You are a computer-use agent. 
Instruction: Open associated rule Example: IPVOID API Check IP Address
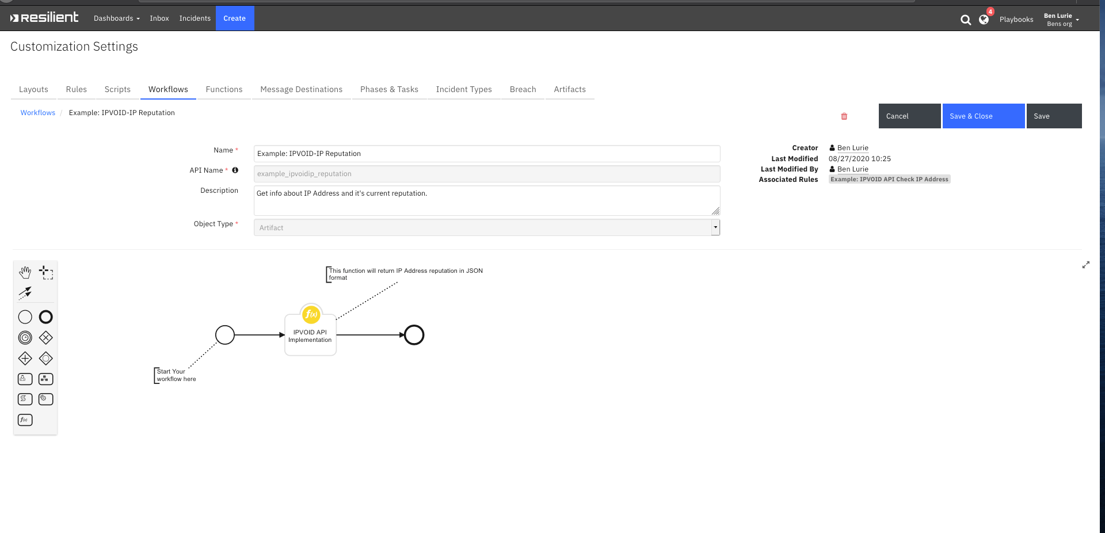[890, 180]
